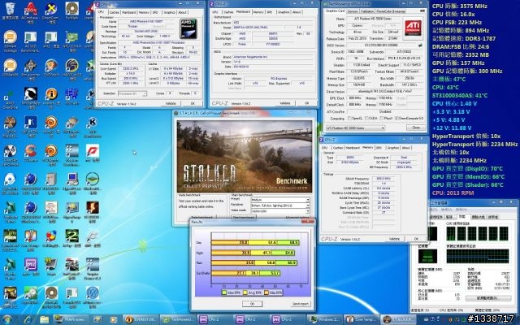This screenshot has height=325, width=520.
Task: Switch to Sensors tab in GPU-Z
Action: 352,11
